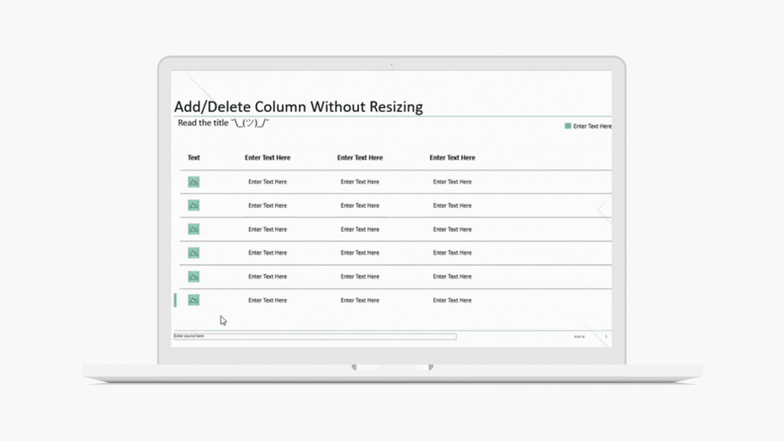Select first row cell in second column
The image size is (784, 441).
[267, 182]
